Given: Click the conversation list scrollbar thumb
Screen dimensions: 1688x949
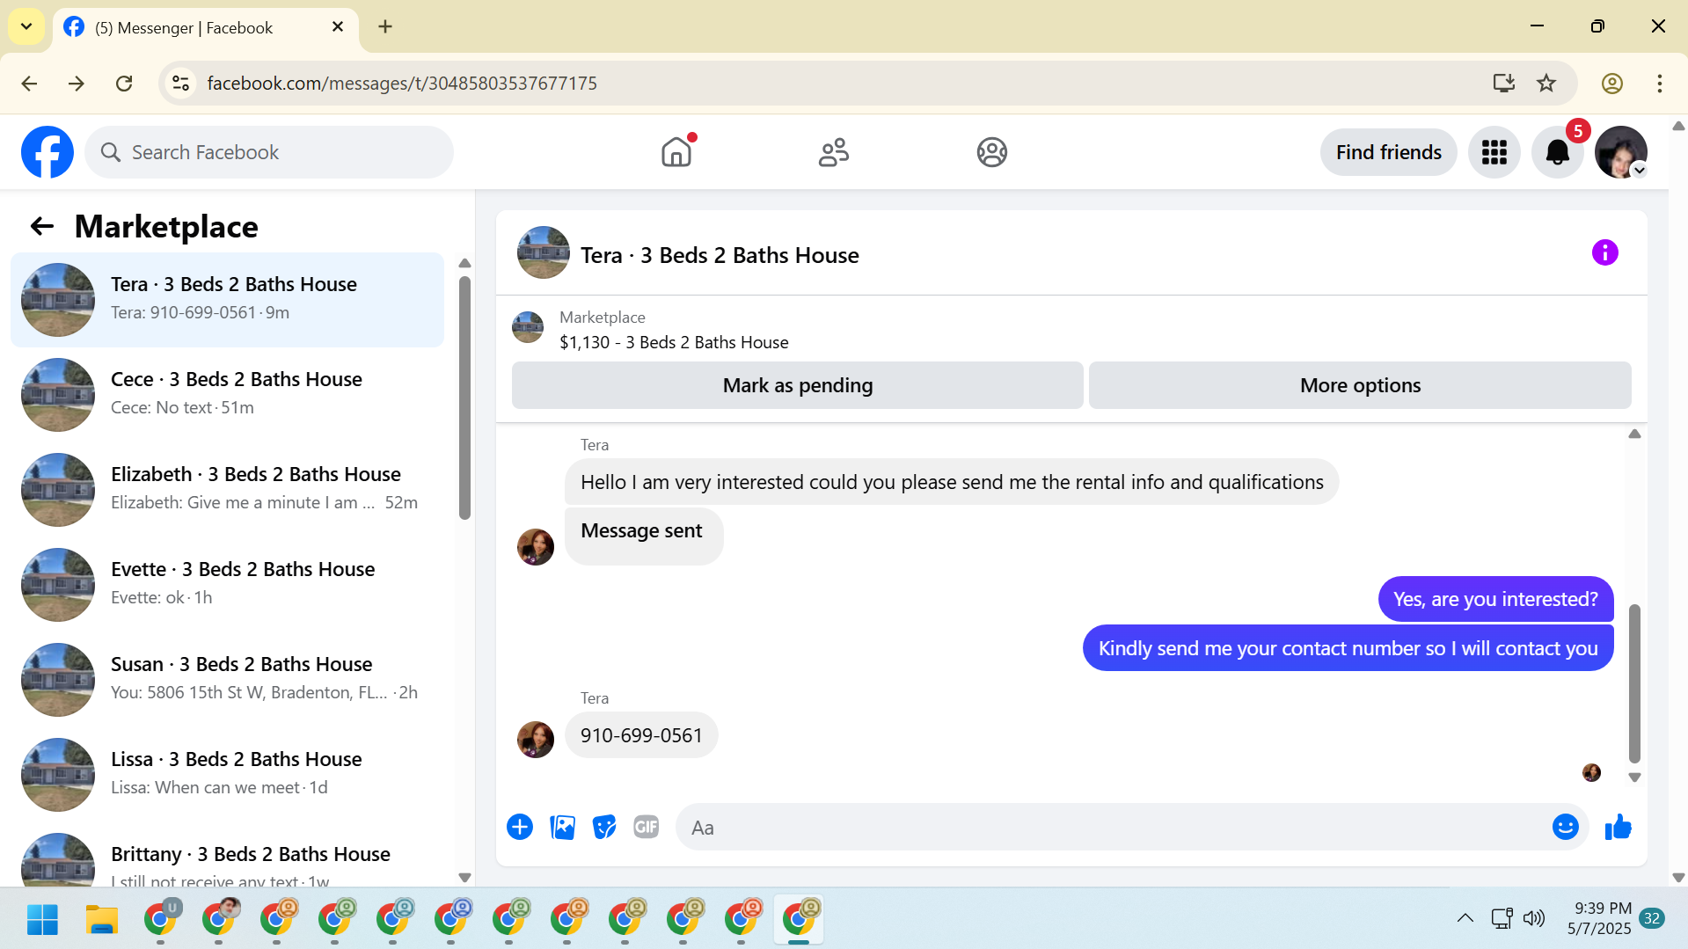Looking at the screenshot, I should 464,398.
